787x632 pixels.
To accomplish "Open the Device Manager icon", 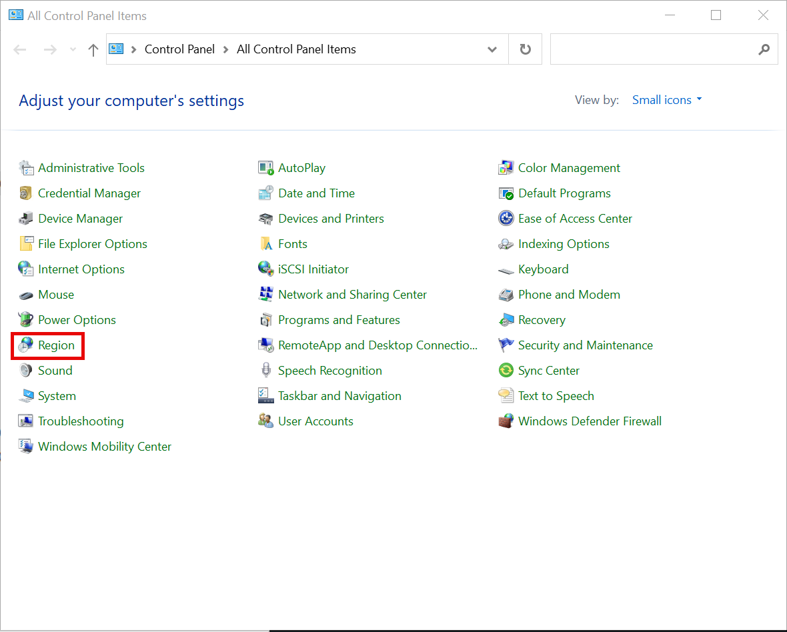I will 26,219.
